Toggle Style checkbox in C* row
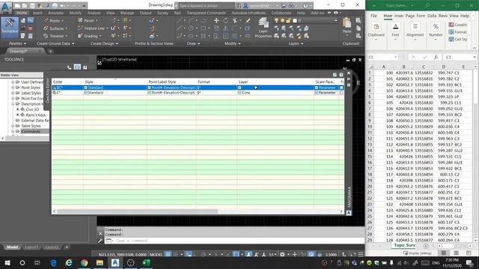 coord(85,93)
